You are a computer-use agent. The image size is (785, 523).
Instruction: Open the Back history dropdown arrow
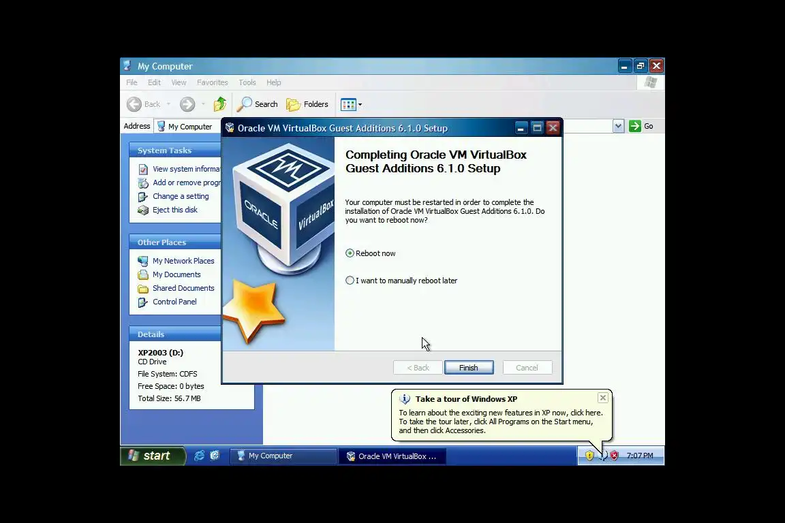tap(169, 104)
